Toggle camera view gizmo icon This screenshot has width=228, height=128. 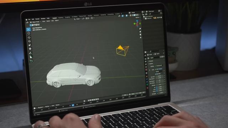[140, 35]
